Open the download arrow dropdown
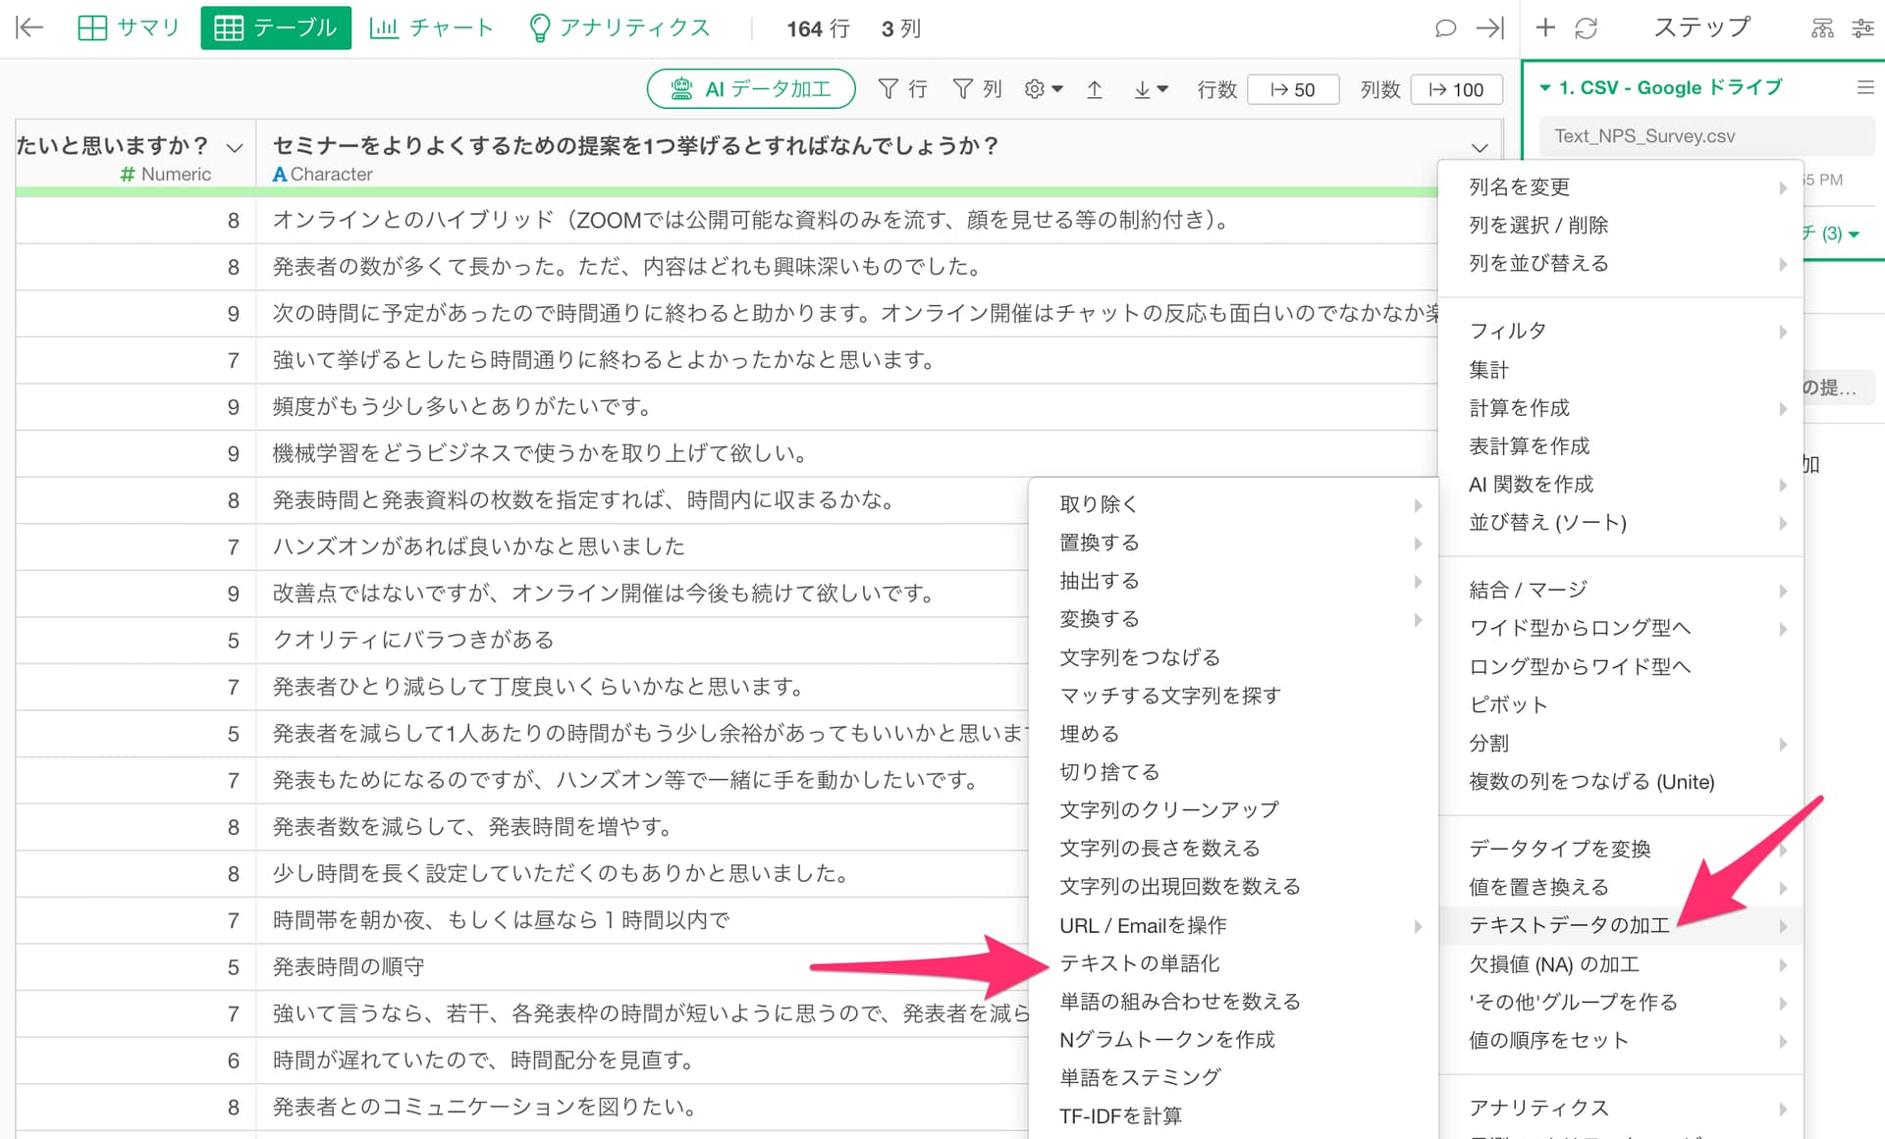This screenshot has width=1885, height=1139. (1151, 89)
